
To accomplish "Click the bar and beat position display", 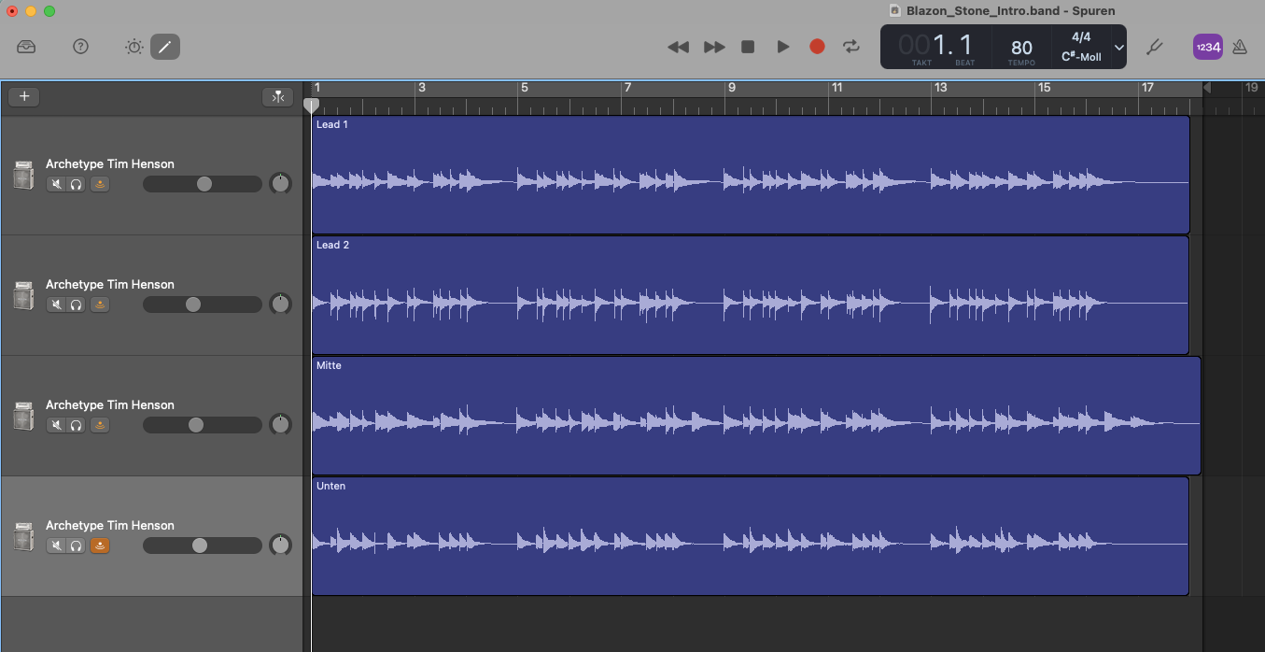I will [937, 45].
